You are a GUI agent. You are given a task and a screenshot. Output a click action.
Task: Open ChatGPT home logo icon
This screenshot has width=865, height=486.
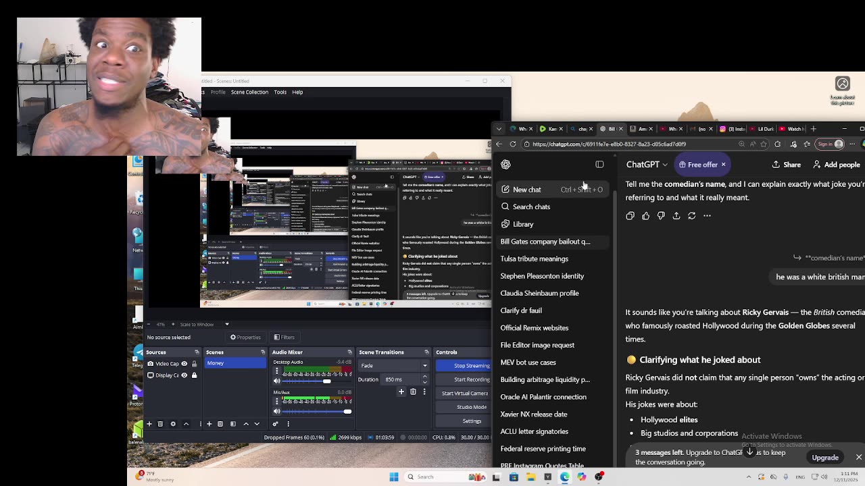pos(505,164)
